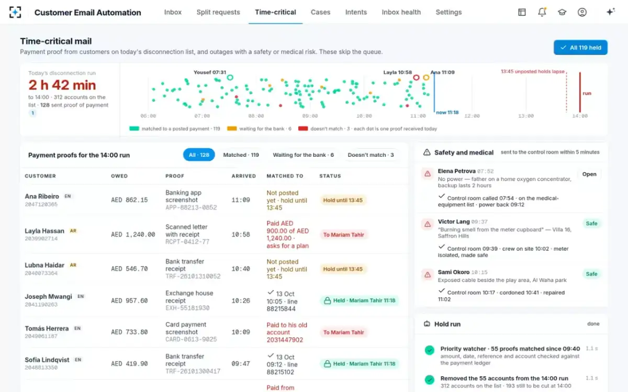
Task: Click lock icon in Joseph Mwangi's Held badge
Action: [x=328, y=301]
